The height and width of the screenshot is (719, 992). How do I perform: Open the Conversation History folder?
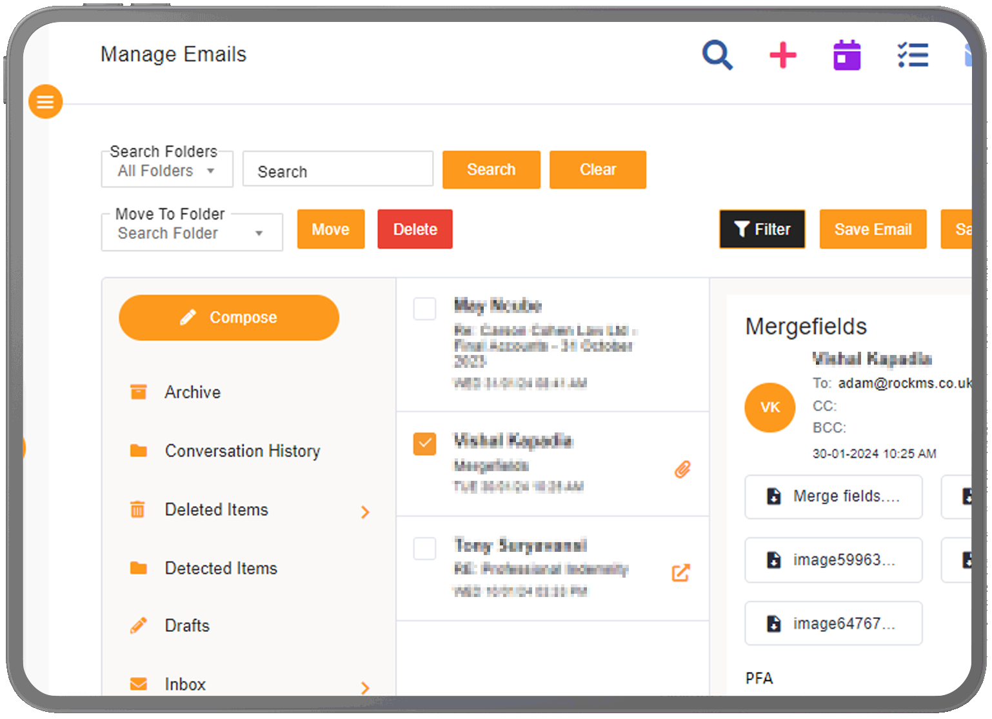point(243,451)
